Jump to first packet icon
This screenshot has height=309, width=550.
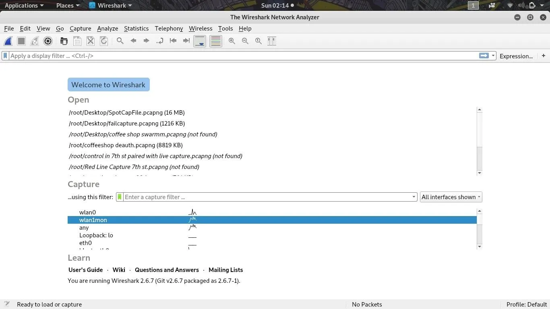point(173,41)
